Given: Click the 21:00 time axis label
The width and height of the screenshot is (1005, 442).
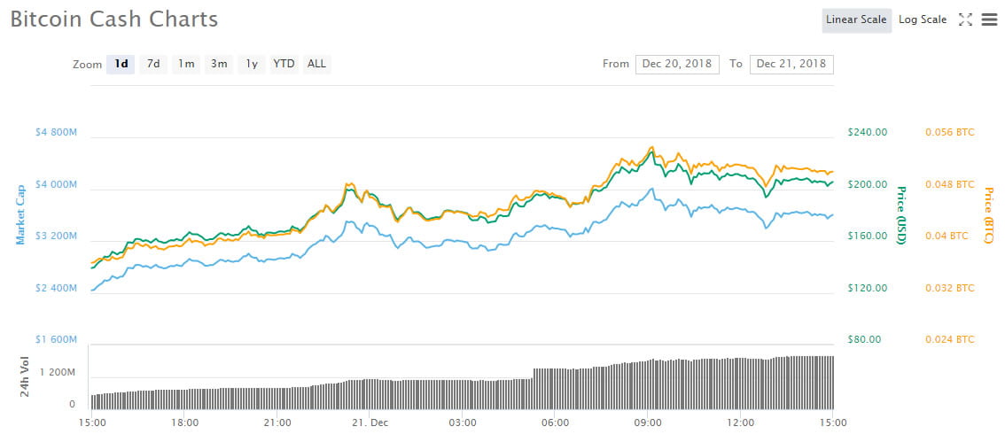Looking at the screenshot, I should (x=277, y=423).
